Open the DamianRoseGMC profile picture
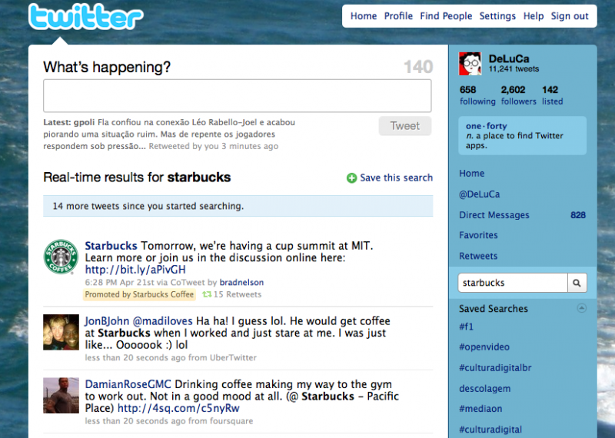 click(x=61, y=395)
